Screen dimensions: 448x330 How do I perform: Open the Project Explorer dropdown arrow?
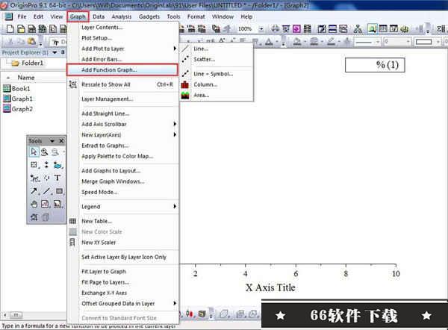55,52
